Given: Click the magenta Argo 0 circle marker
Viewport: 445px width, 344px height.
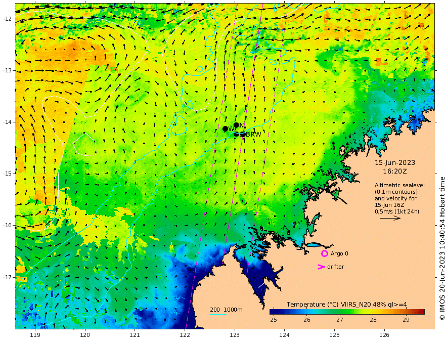Looking at the screenshot, I should click(324, 253).
